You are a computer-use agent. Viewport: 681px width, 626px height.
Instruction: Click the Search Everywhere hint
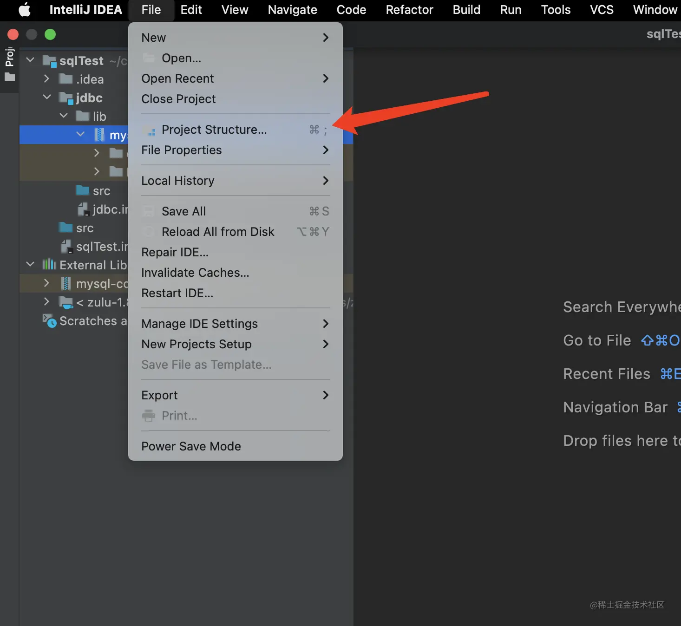point(622,307)
